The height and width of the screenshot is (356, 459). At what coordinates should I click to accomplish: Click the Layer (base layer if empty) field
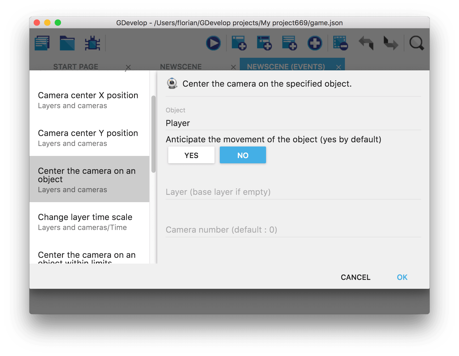[293, 192]
